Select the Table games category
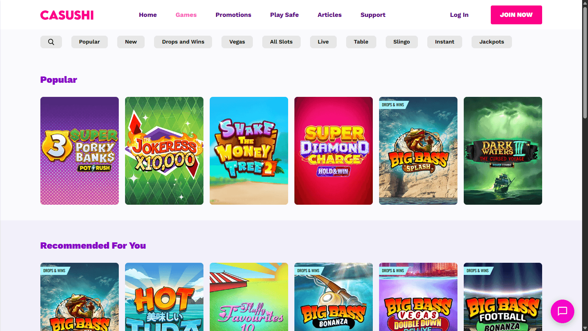 pyautogui.click(x=361, y=42)
